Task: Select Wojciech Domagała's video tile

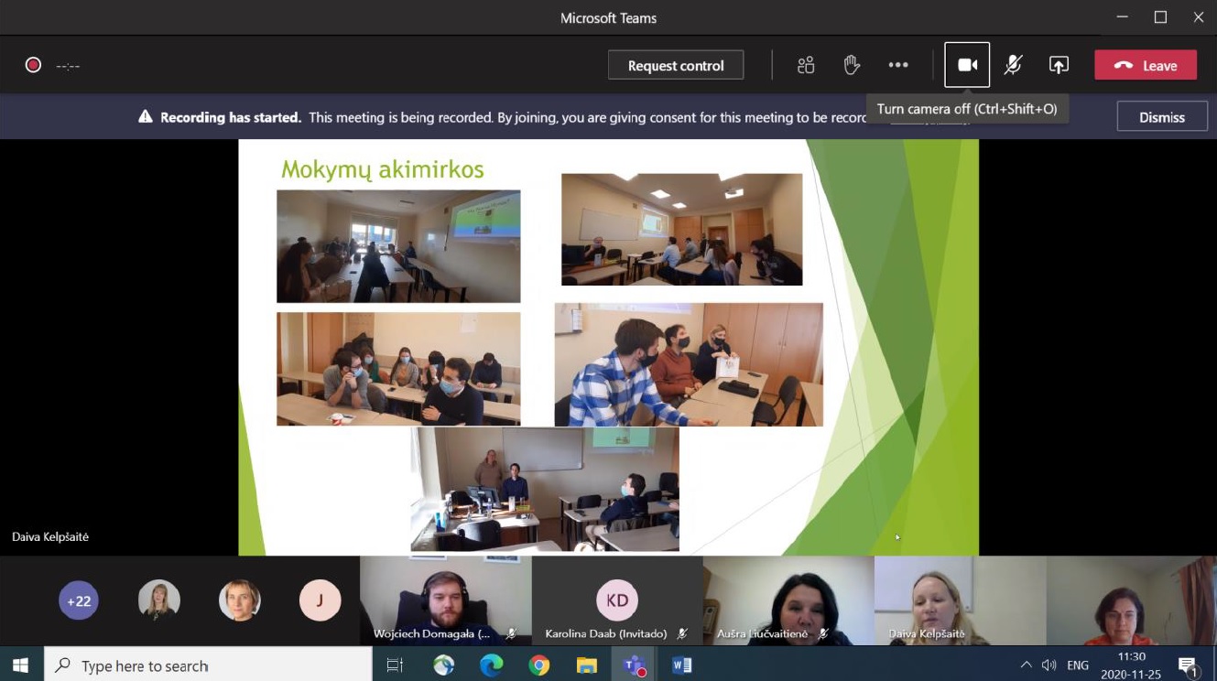Action: click(x=445, y=600)
